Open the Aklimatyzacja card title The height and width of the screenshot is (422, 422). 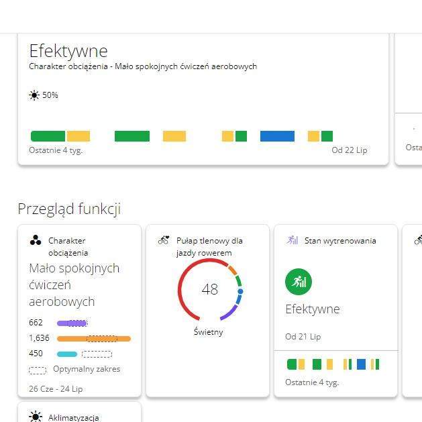73,418
